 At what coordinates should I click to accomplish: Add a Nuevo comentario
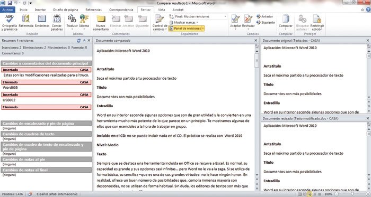coord(101,22)
